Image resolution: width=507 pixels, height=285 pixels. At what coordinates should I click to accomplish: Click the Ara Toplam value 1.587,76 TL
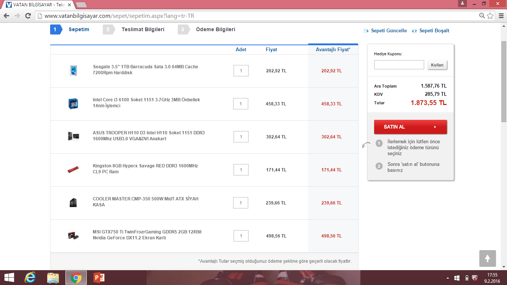[x=434, y=86]
